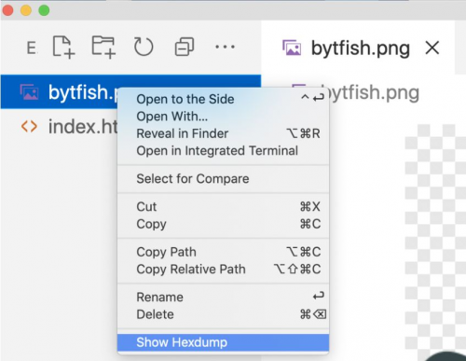Choose Copy Path menu entry
The width and height of the screenshot is (466, 361).
click(x=223, y=252)
